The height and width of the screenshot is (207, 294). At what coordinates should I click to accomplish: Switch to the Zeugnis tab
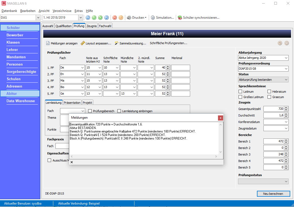click(92, 26)
